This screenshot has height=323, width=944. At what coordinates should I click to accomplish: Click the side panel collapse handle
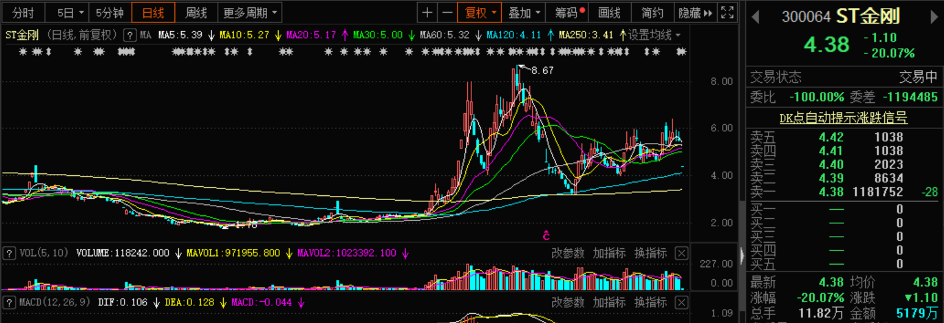[742, 255]
